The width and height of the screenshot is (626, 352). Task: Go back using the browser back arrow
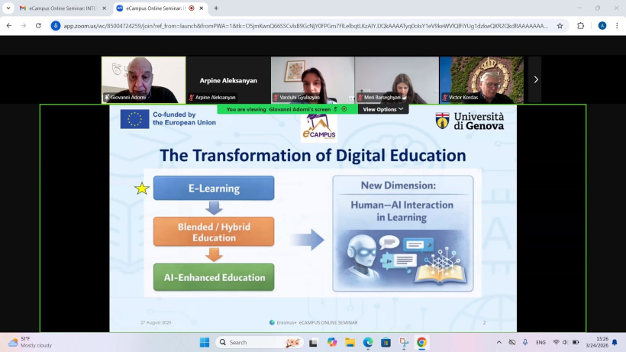coord(8,25)
